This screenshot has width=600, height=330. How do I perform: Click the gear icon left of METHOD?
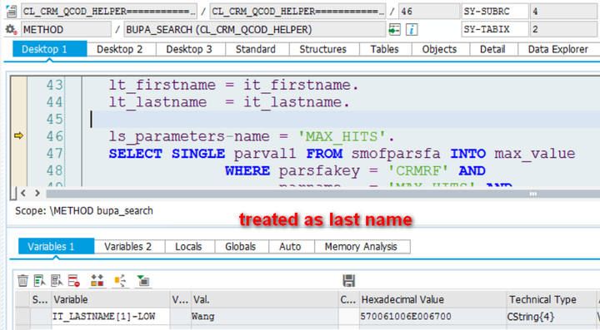tap(11, 30)
